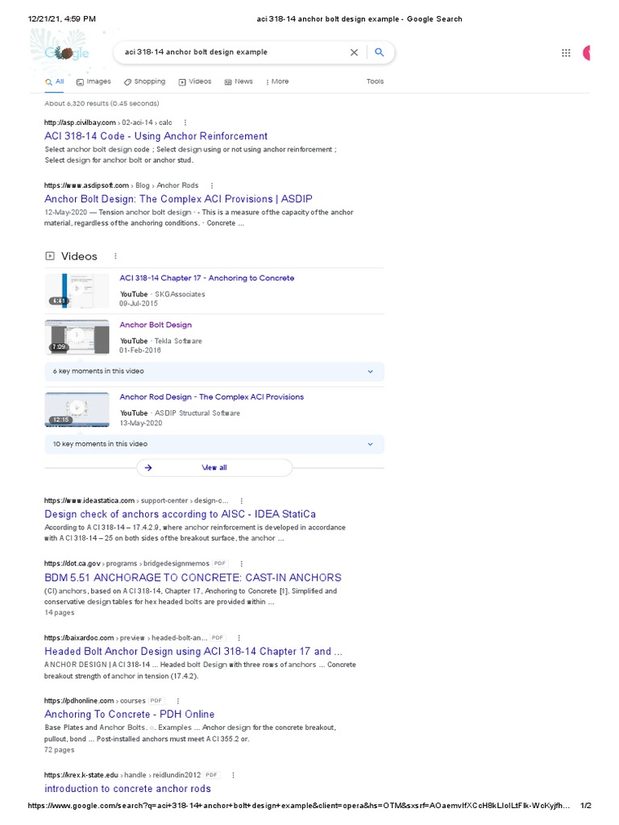Open options for the krex.k-state.edu result

pyautogui.click(x=233, y=775)
